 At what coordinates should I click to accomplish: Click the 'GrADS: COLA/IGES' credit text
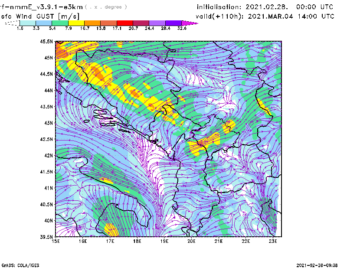point(20,265)
